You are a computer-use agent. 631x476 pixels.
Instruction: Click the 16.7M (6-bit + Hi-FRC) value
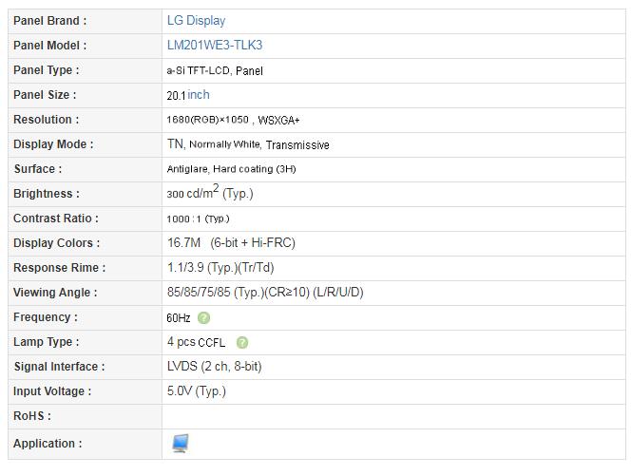point(231,242)
